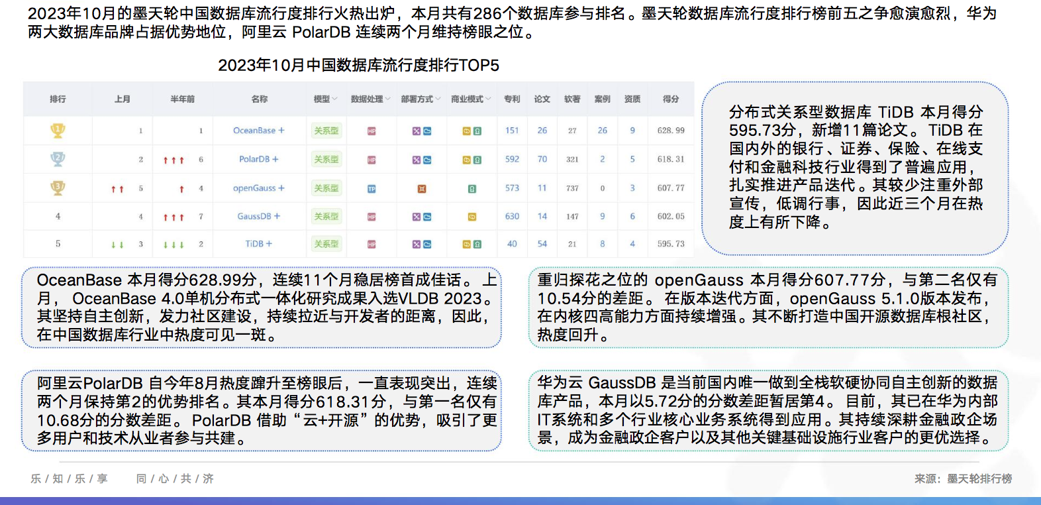Select openGauss's score 607.77
This screenshot has width=1041, height=505.
pos(671,188)
